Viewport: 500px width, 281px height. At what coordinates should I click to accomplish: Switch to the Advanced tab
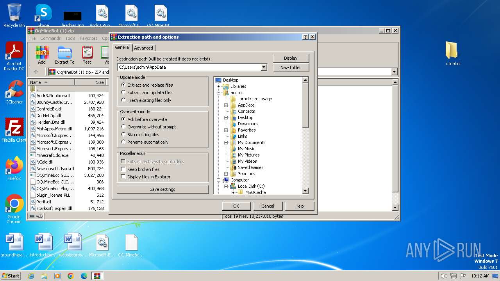pyautogui.click(x=144, y=48)
